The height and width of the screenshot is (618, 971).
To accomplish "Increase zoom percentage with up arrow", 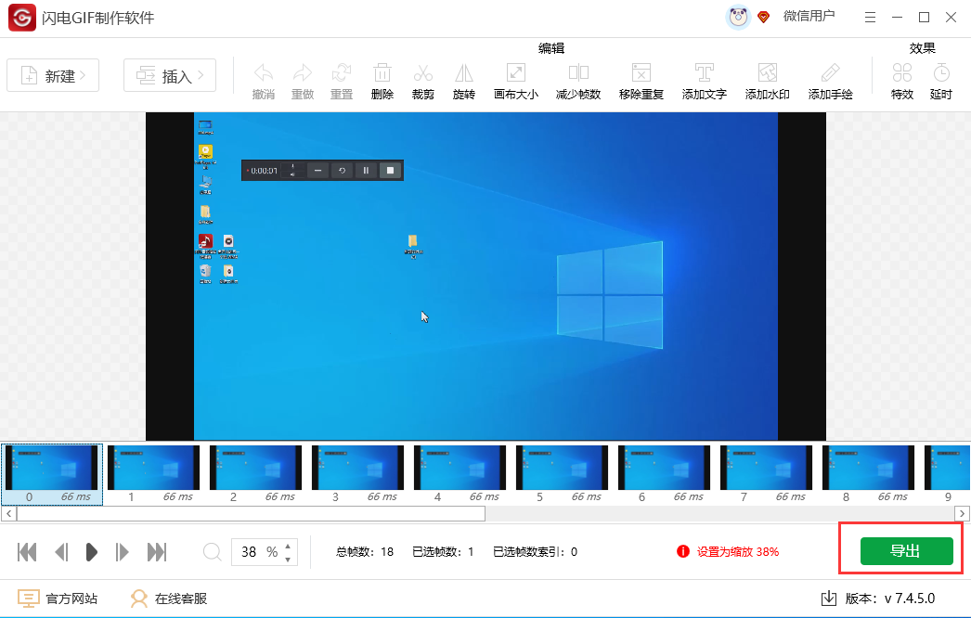I will coord(288,546).
